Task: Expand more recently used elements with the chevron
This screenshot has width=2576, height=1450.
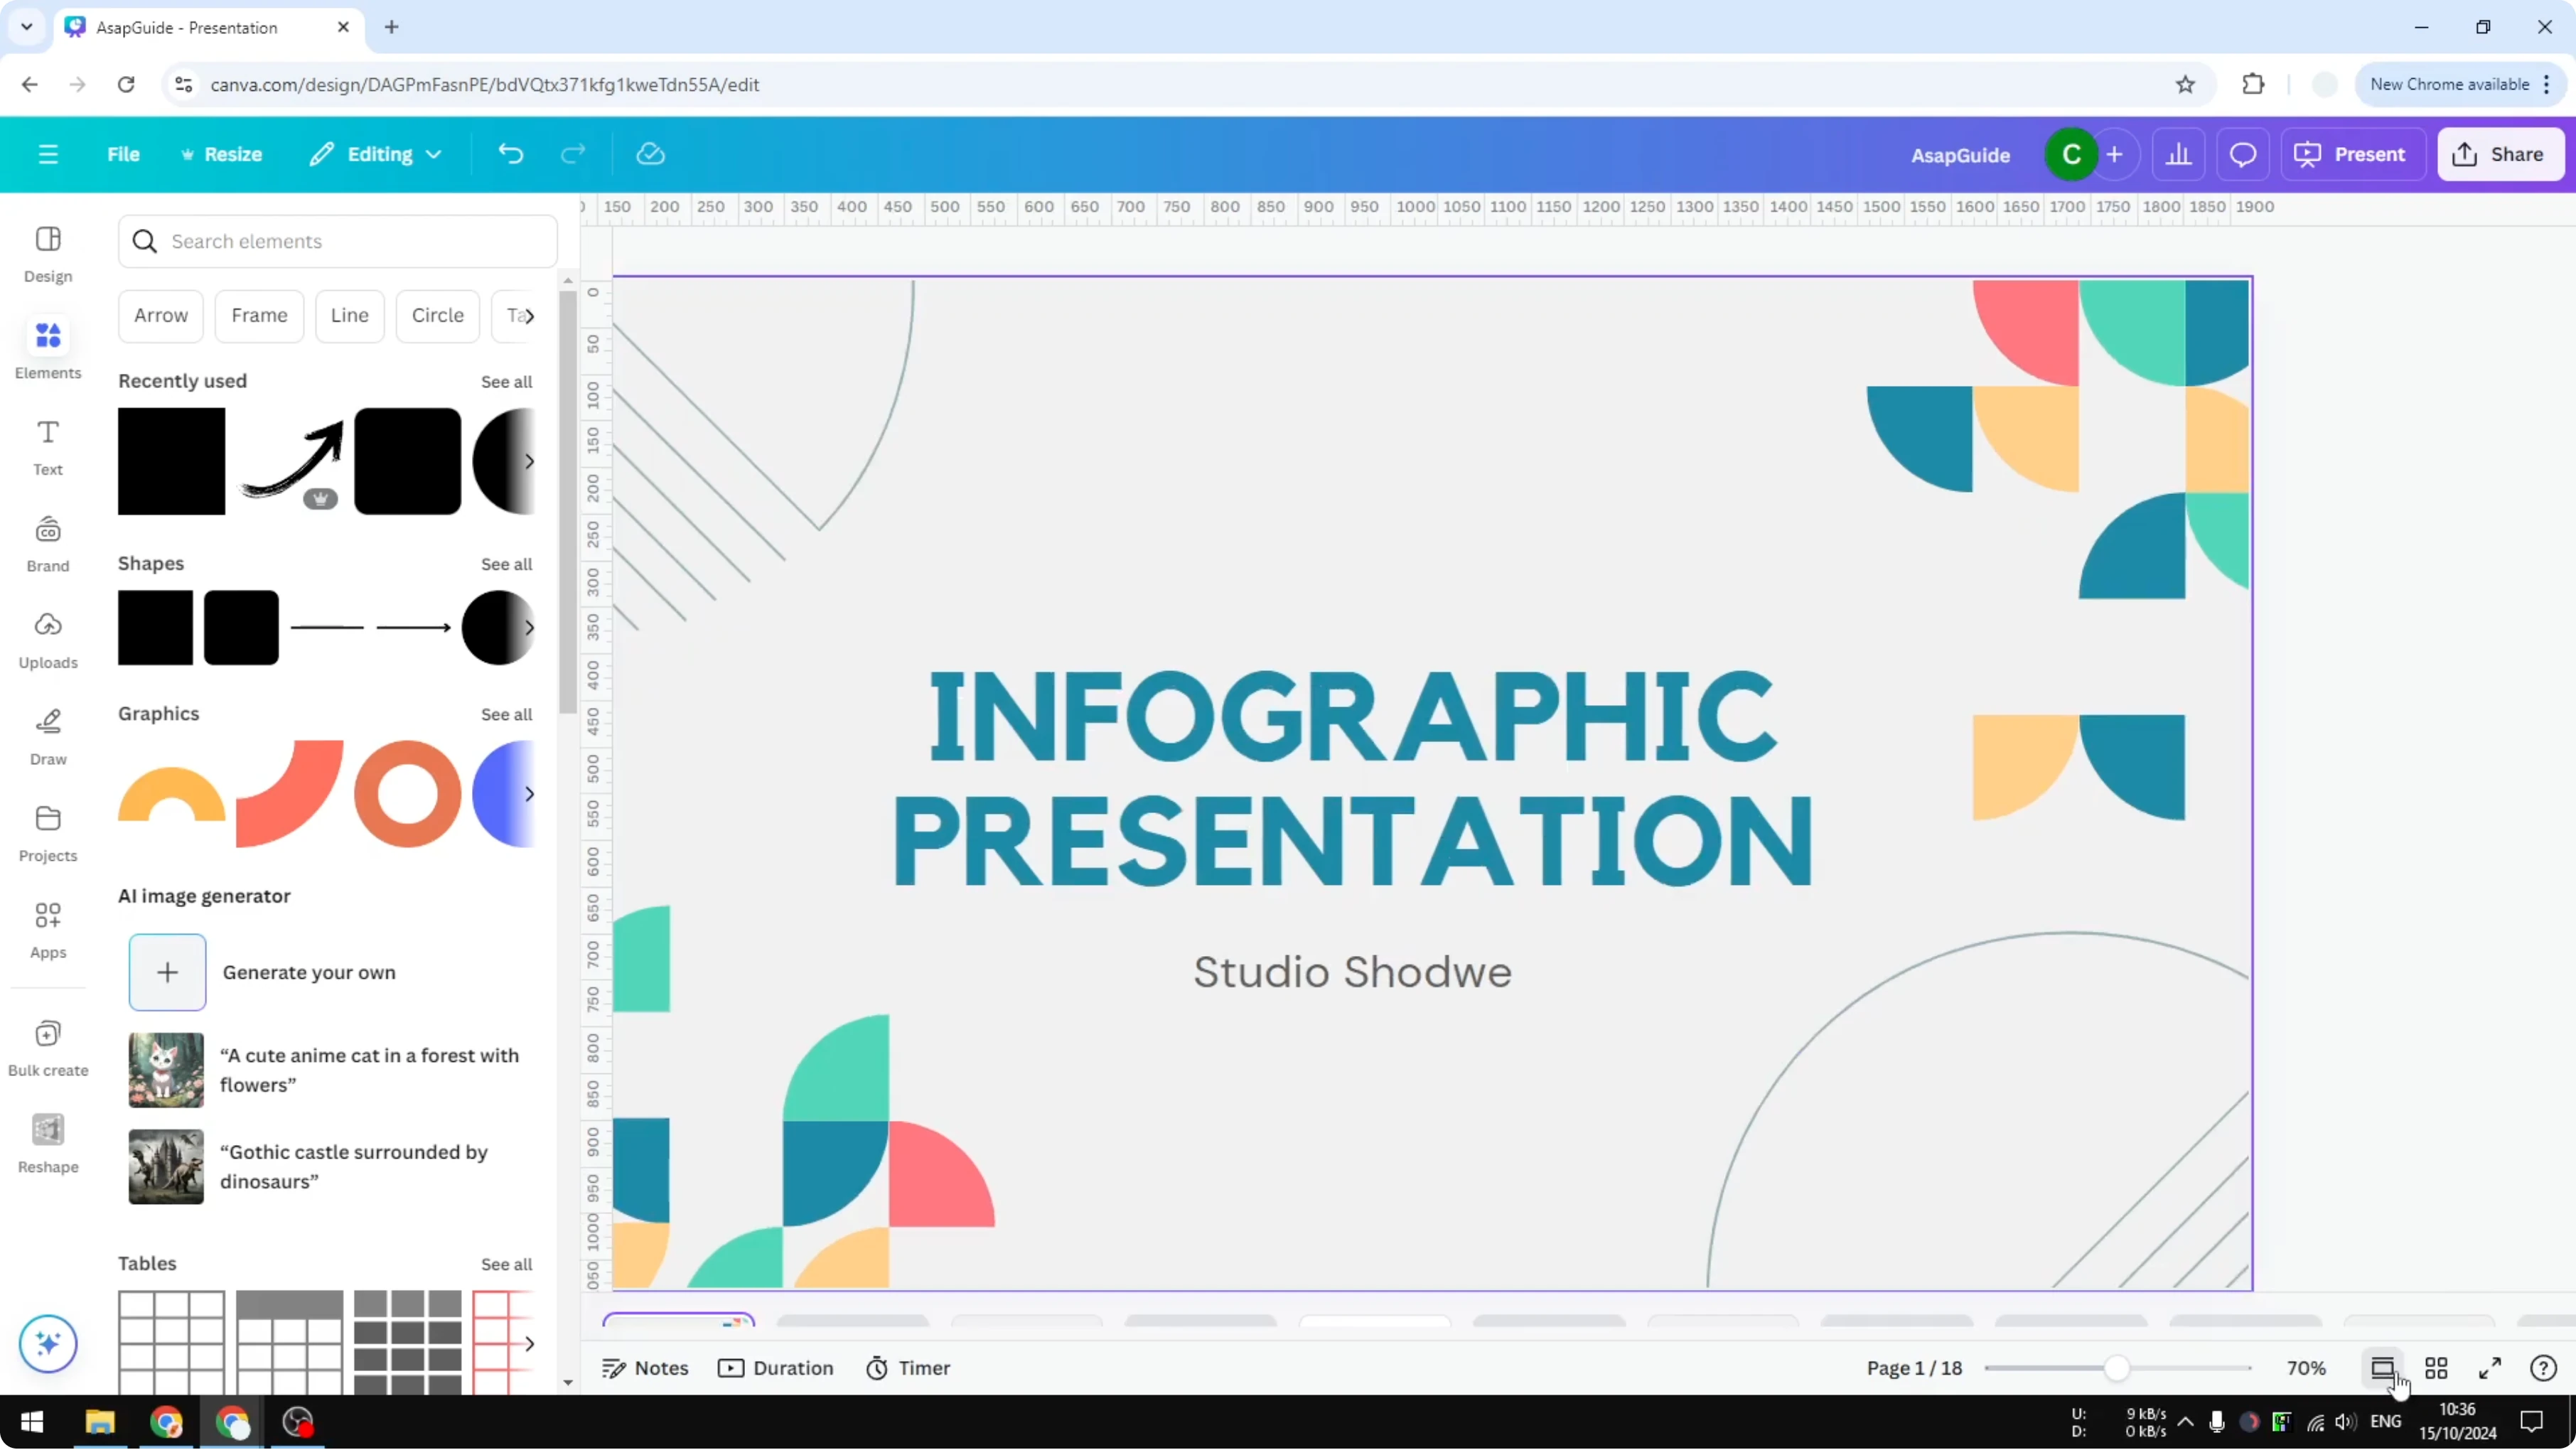Action: (x=530, y=461)
